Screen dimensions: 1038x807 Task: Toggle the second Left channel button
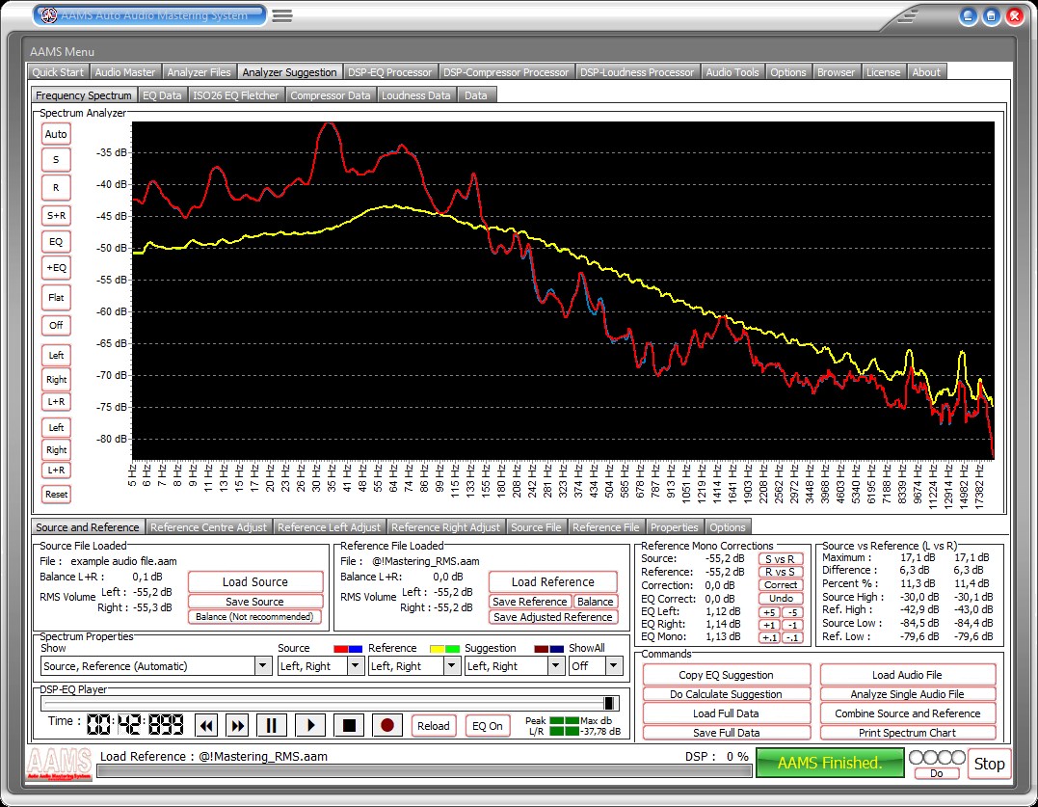pos(56,428)
